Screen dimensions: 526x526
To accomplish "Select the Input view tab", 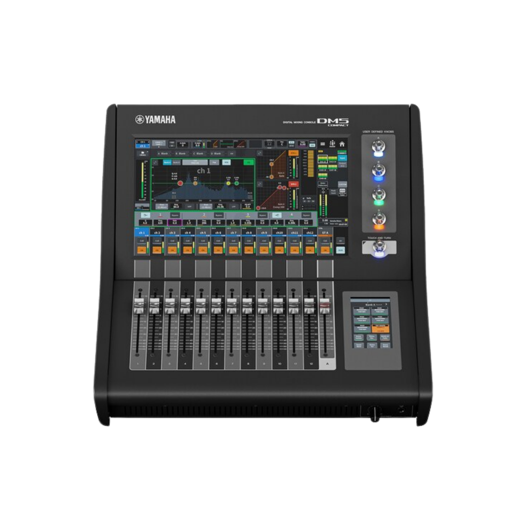I will point(342,158).
